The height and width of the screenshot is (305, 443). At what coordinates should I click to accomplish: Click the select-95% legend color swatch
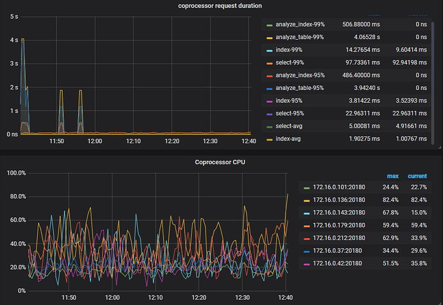pos(270,114)
